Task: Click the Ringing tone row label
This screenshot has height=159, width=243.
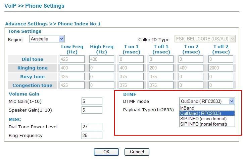Action: [x=33, y=68]
